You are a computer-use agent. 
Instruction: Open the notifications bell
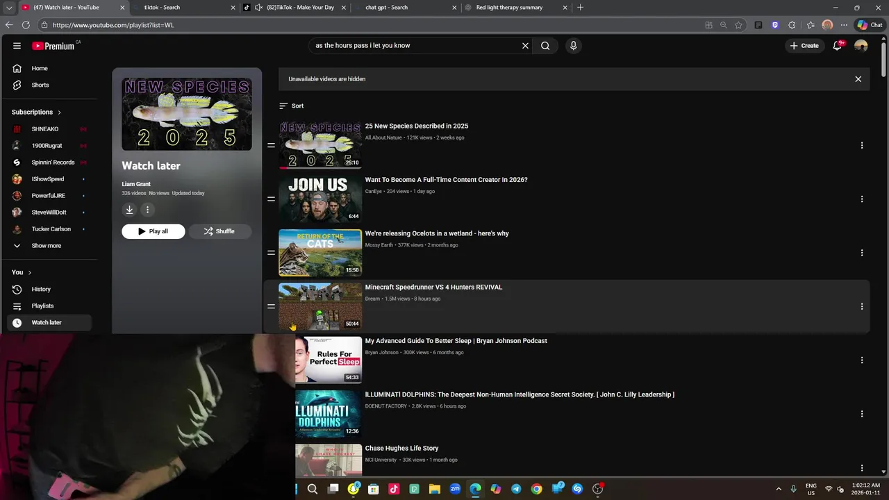(x=838, y=46)
